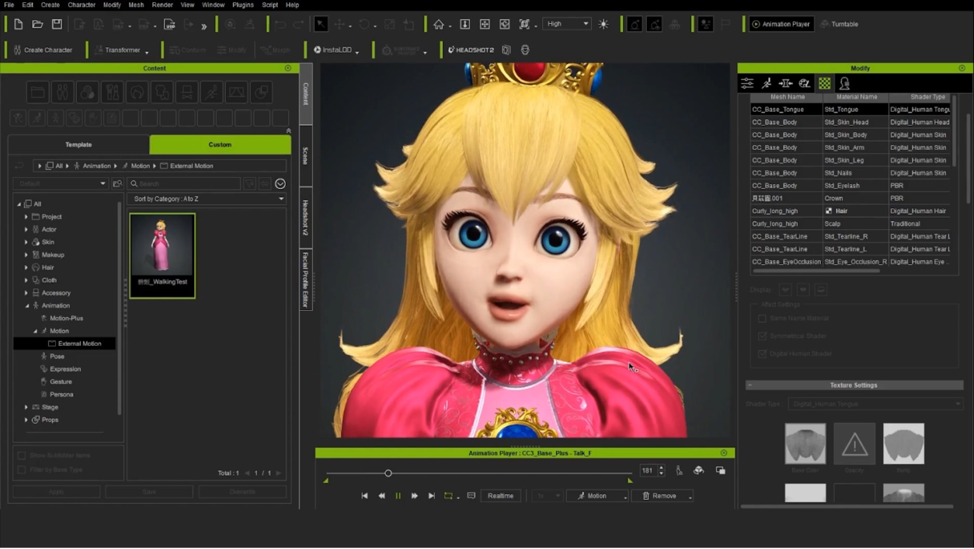Open Sort by Category dropdown
The width and height of the screenshot is (974, 549).
click(x=207, y=199)
